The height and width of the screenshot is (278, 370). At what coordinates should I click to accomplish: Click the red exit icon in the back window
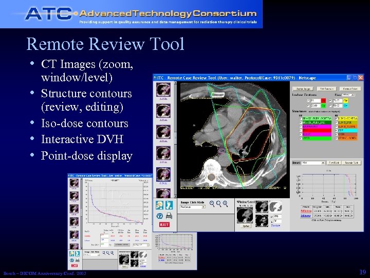[x=75, y=266]
